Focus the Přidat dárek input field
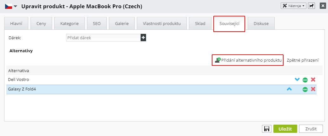This screenshot has width=328, height=136. point(103,38)
